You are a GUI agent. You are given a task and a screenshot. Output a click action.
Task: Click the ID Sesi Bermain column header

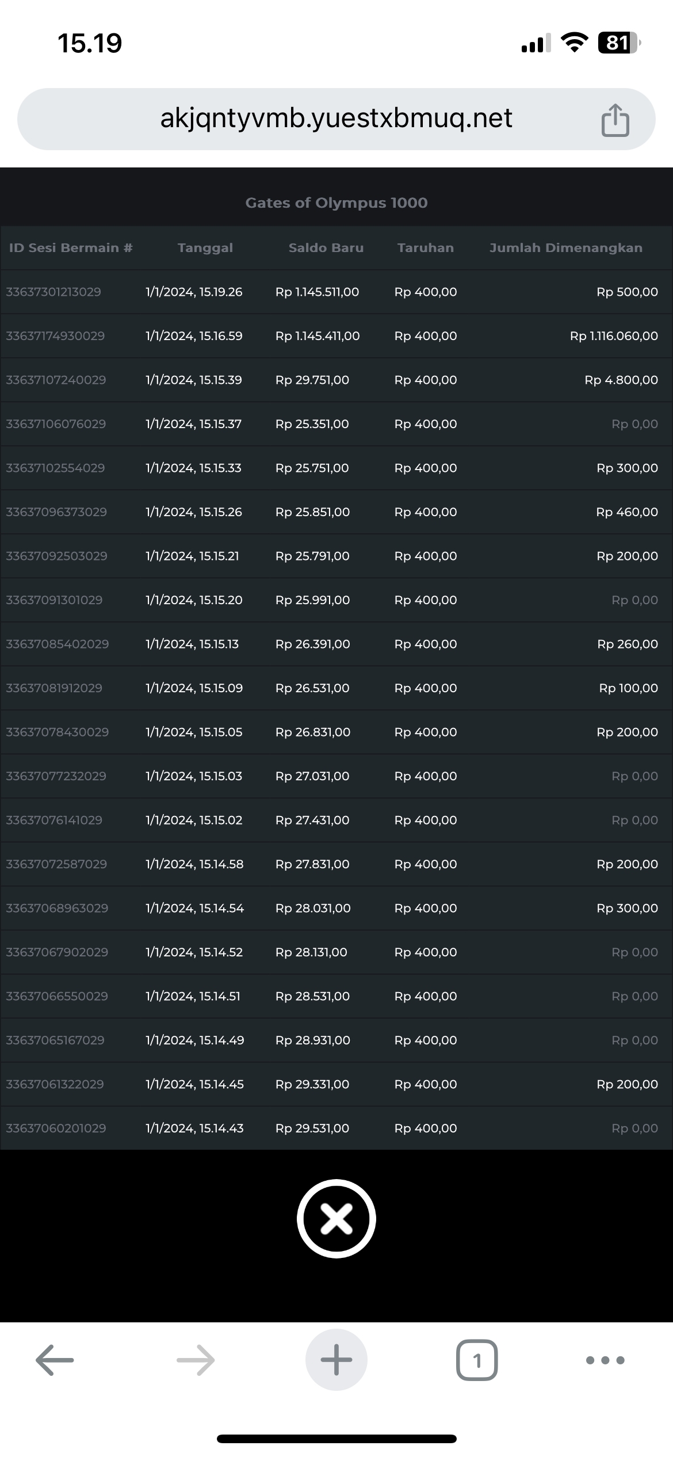71,248
